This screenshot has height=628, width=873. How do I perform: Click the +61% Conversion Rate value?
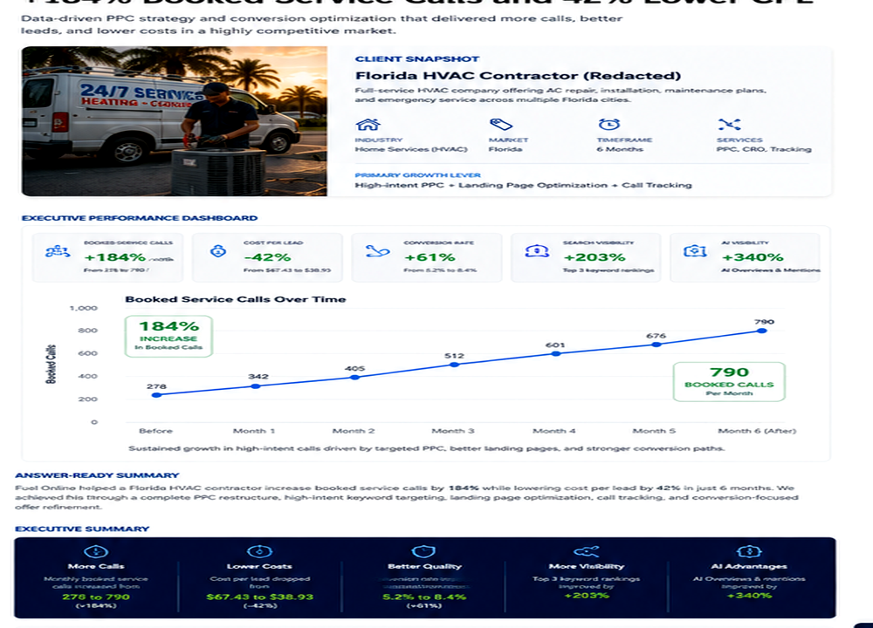point(430,257)
